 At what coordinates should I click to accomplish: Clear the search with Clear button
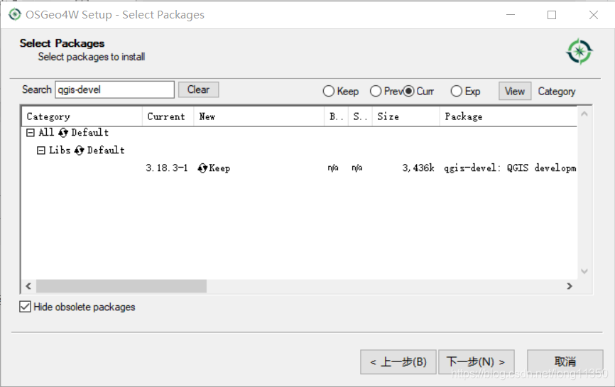point(198,89)
